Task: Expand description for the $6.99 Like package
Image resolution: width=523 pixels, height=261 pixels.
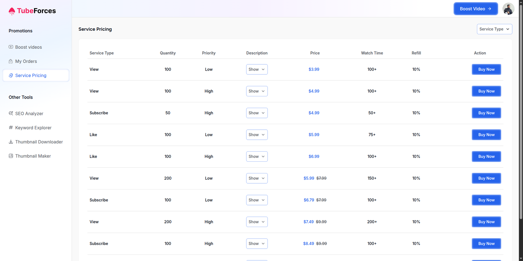Action: coord(257,156)
